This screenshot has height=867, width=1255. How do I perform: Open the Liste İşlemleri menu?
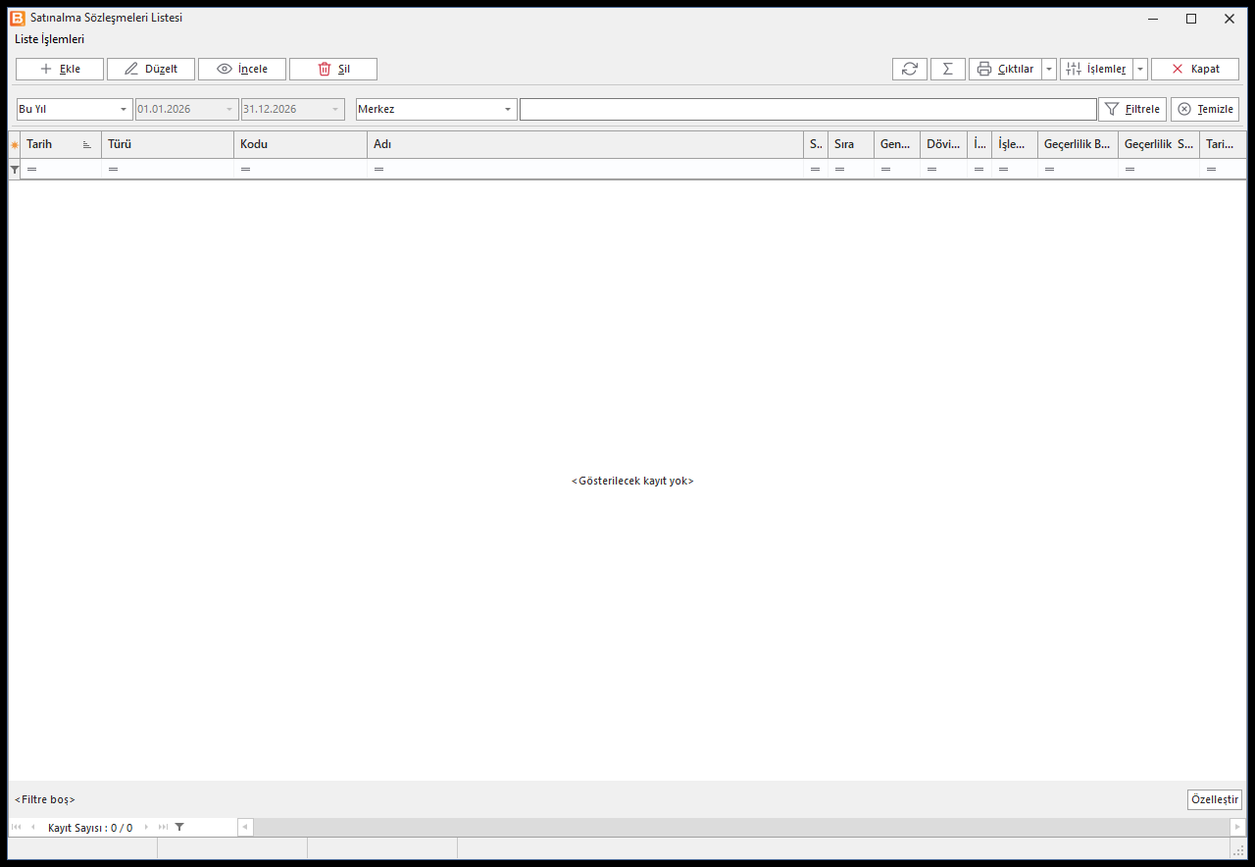[x=50, y=39]
